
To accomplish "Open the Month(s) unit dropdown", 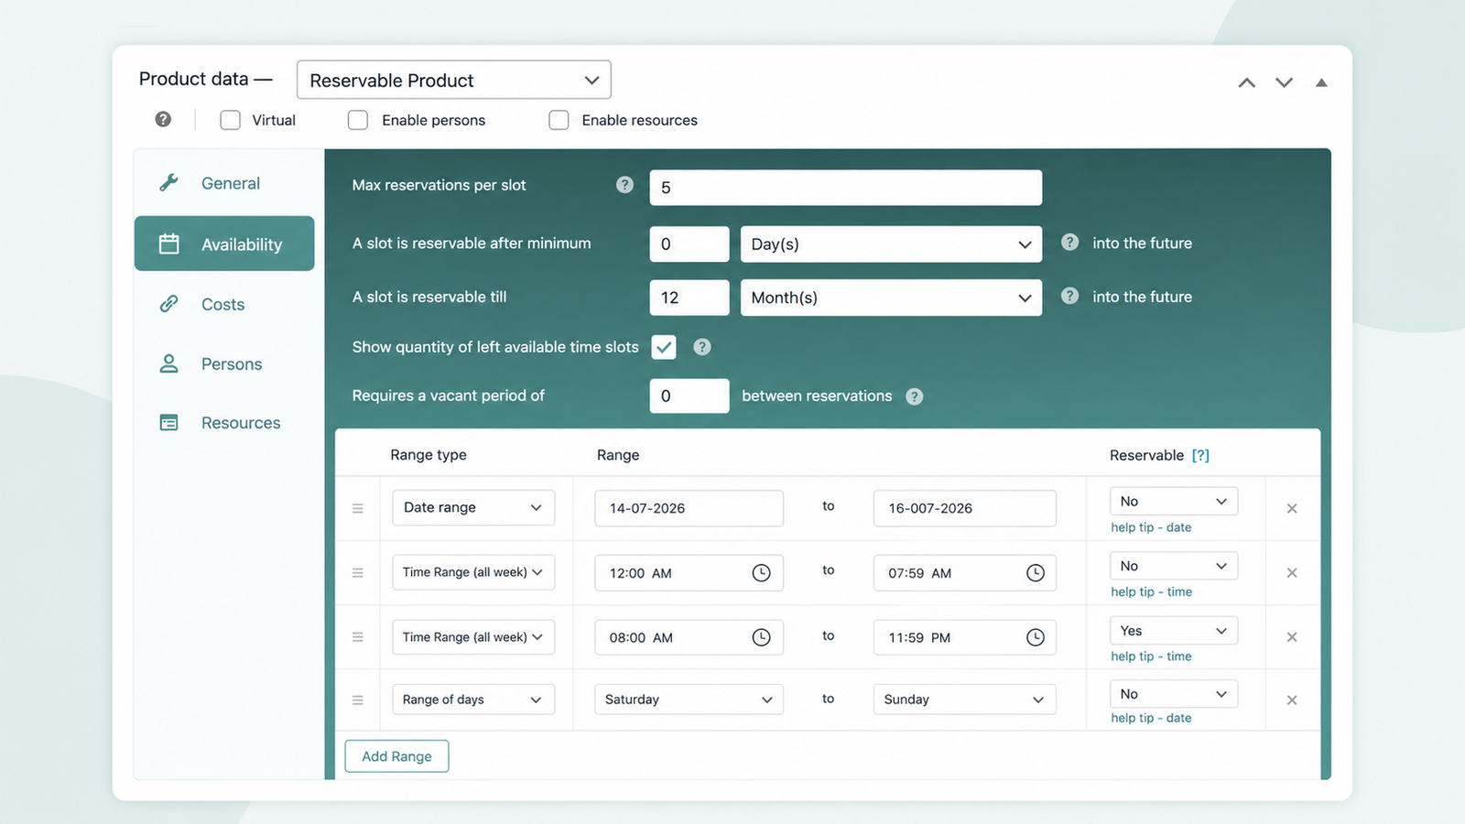I will [891, 298].
